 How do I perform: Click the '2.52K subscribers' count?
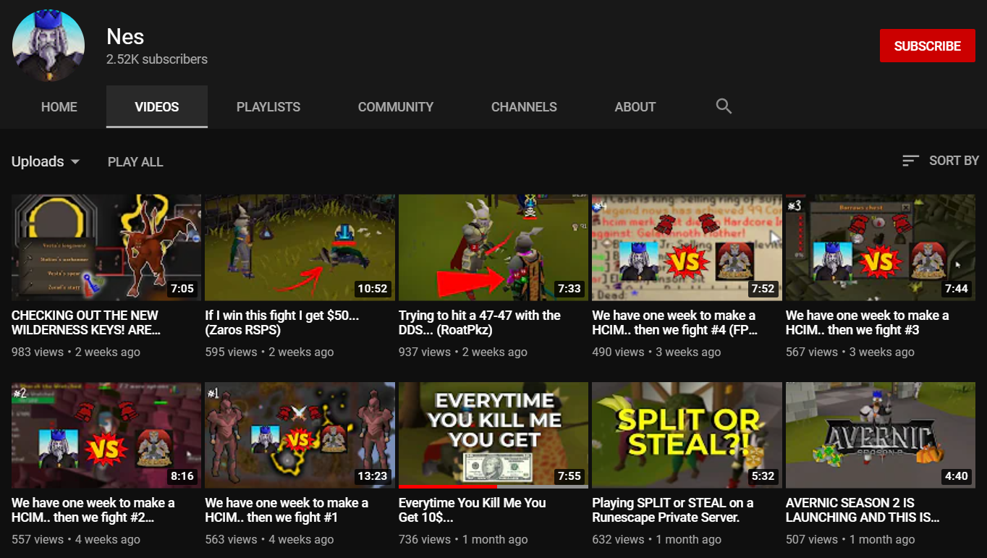tap(157, 59)
